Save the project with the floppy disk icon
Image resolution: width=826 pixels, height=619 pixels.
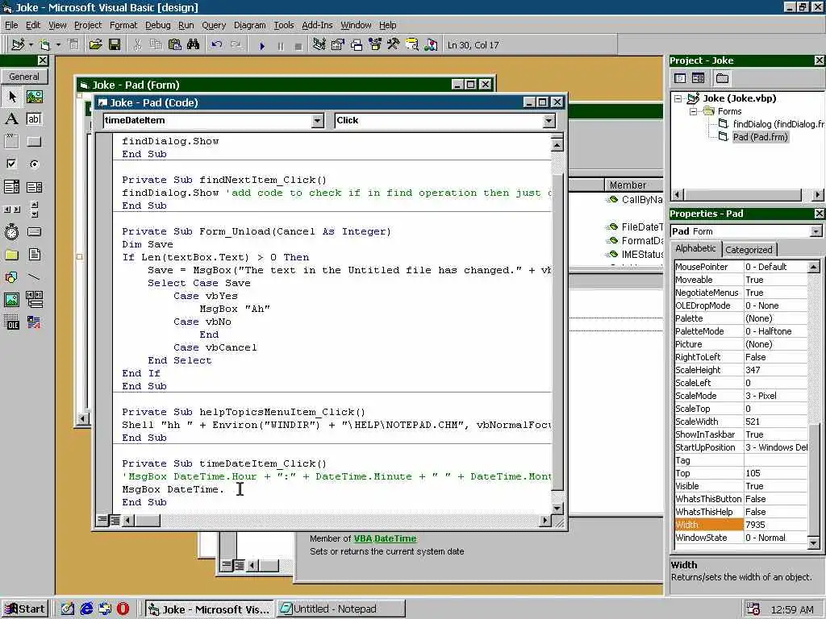tap(115, 45)
